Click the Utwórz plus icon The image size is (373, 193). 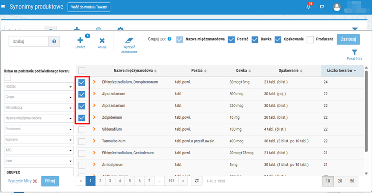point(80,40)
